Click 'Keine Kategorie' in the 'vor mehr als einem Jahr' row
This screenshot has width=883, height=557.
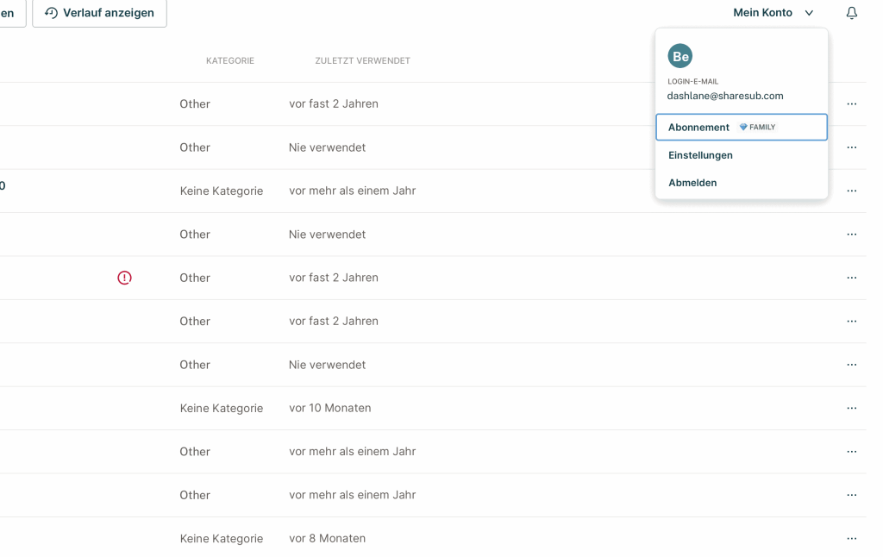pyautogui.click(x=222, y=191)
